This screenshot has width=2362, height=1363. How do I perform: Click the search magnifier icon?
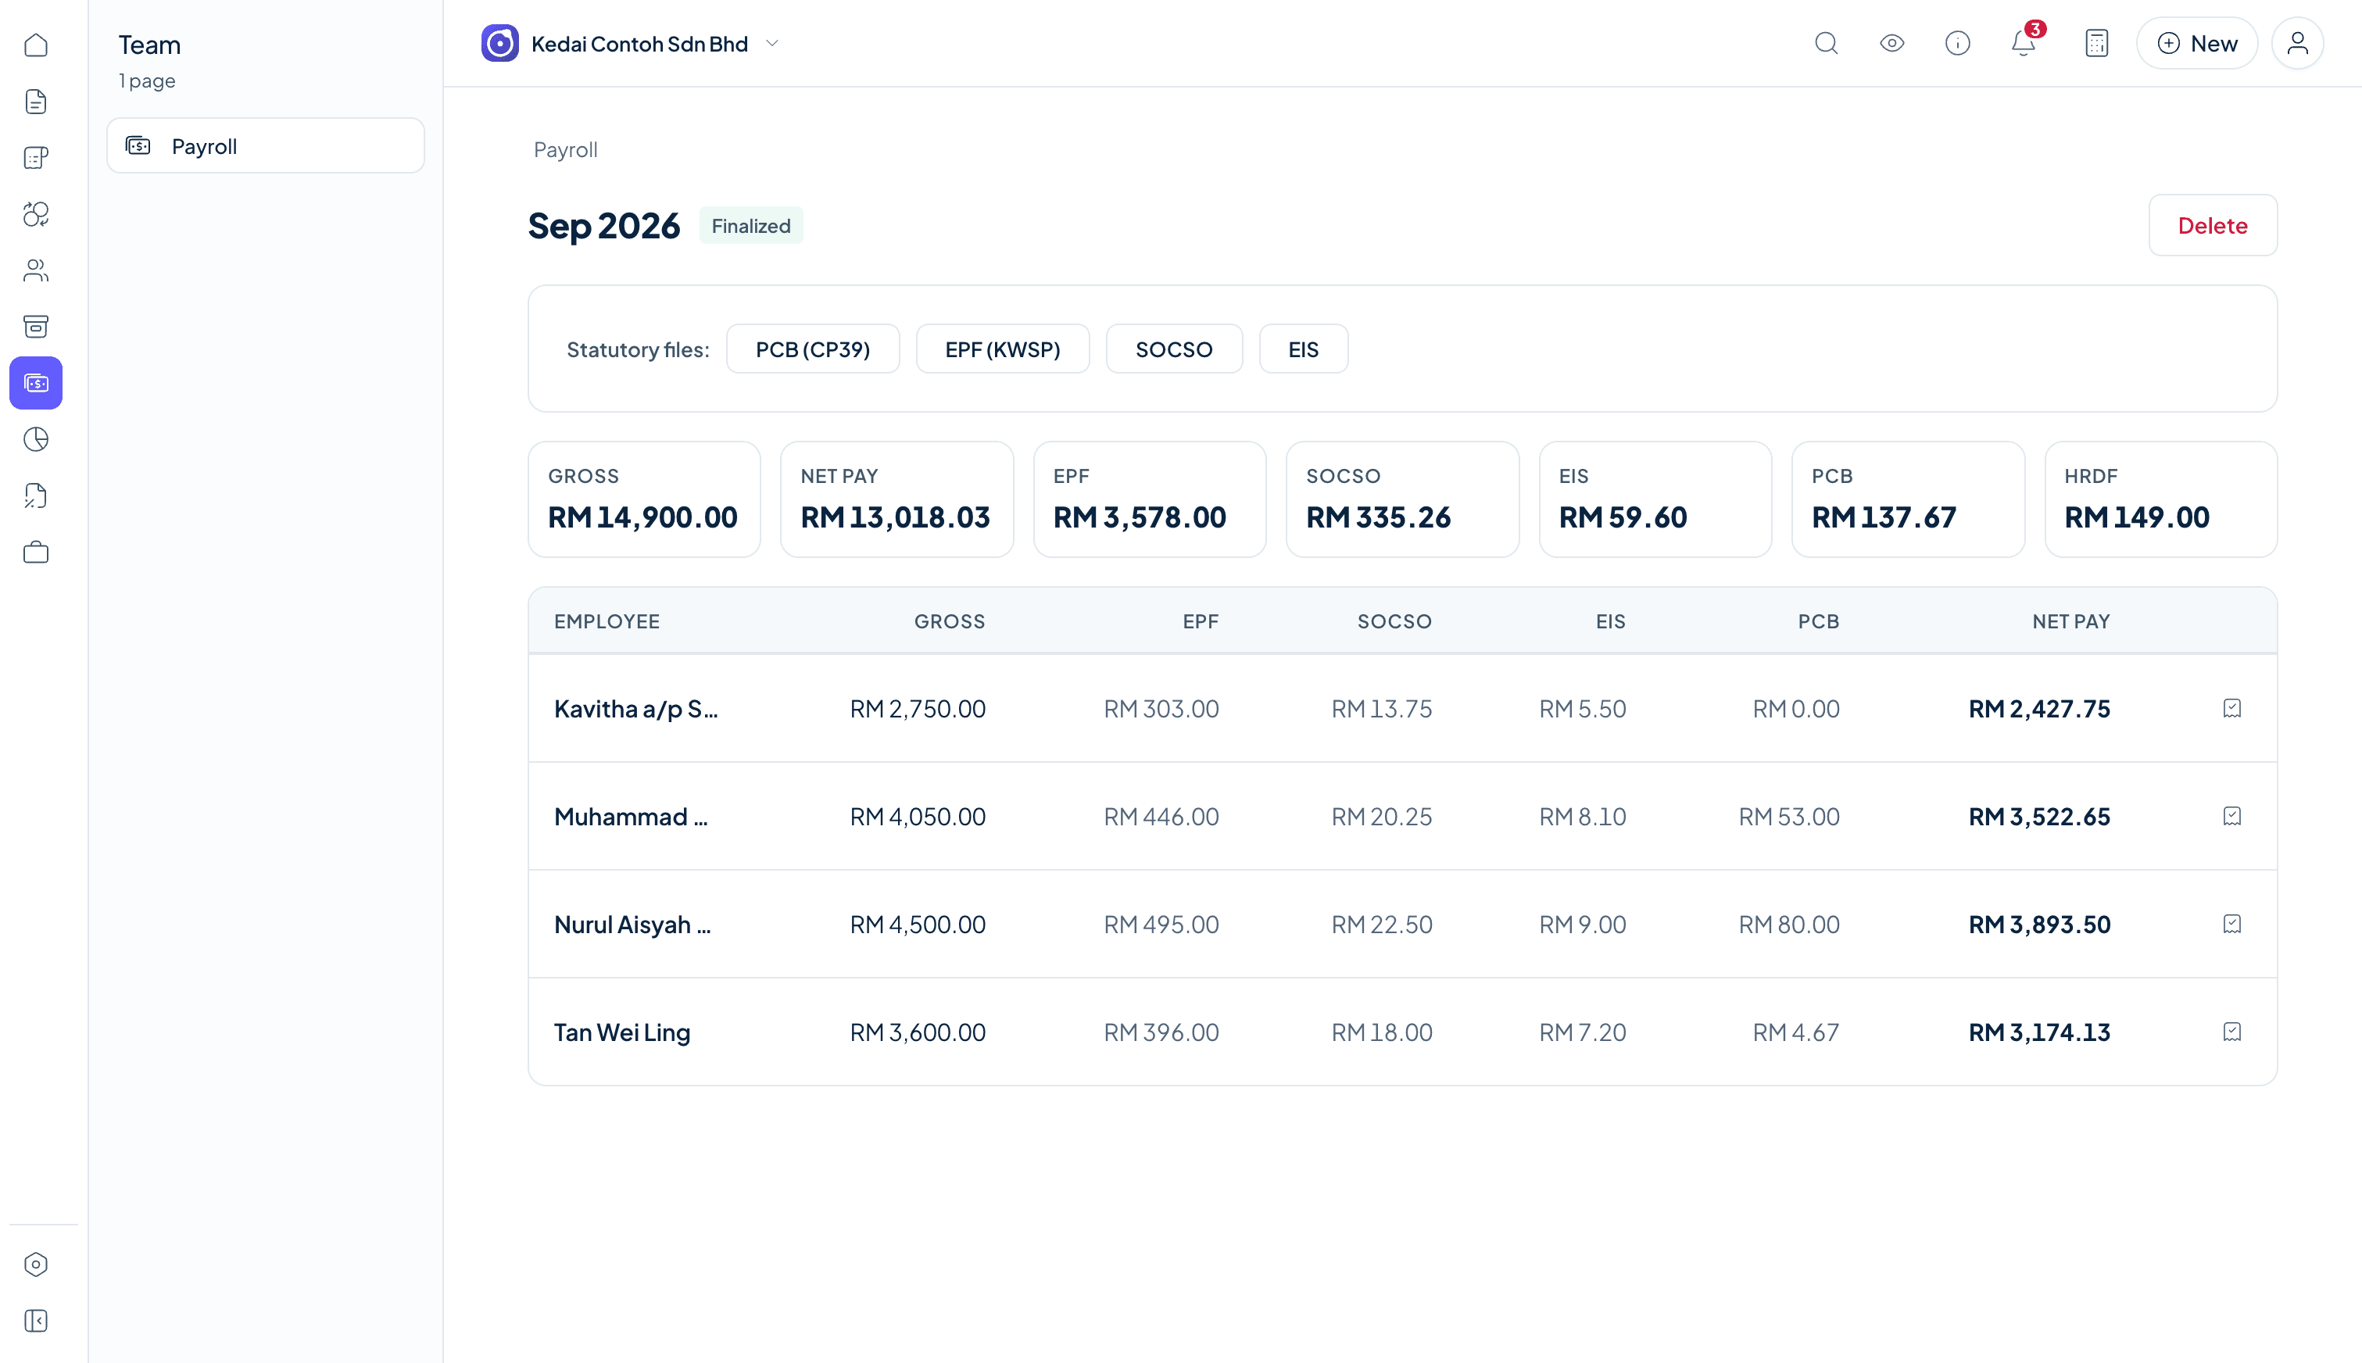coord(1826,43)
